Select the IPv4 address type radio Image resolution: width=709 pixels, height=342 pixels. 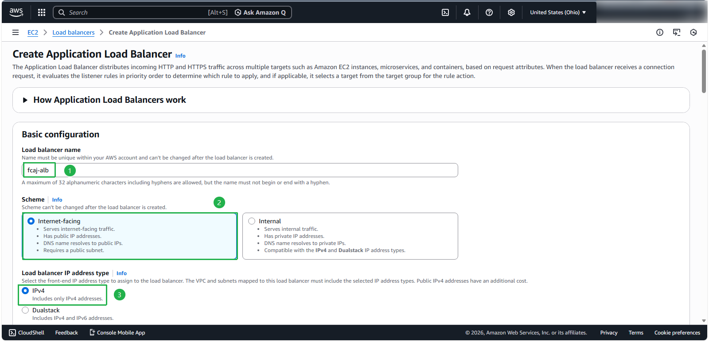(25, 291)
